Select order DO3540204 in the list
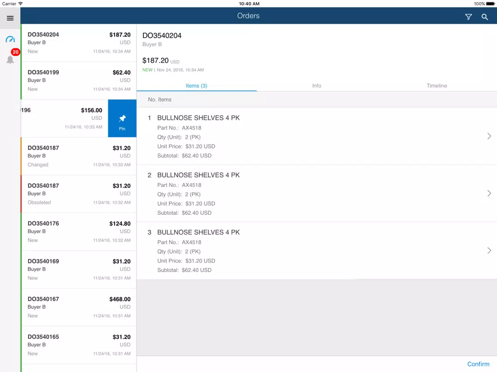This screenshot has width=497, height=372. click(79, 43)
